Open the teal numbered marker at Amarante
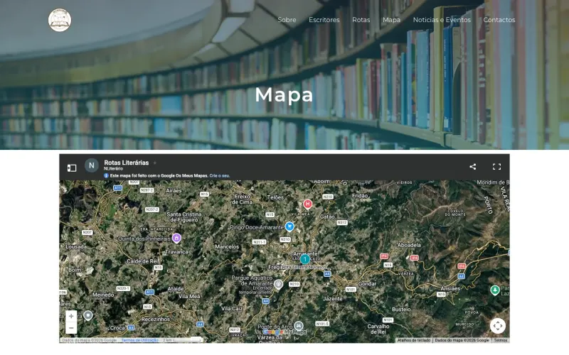The height and width of the screenshot is (355, 569). pyautogui.click(x=305, y=259)
